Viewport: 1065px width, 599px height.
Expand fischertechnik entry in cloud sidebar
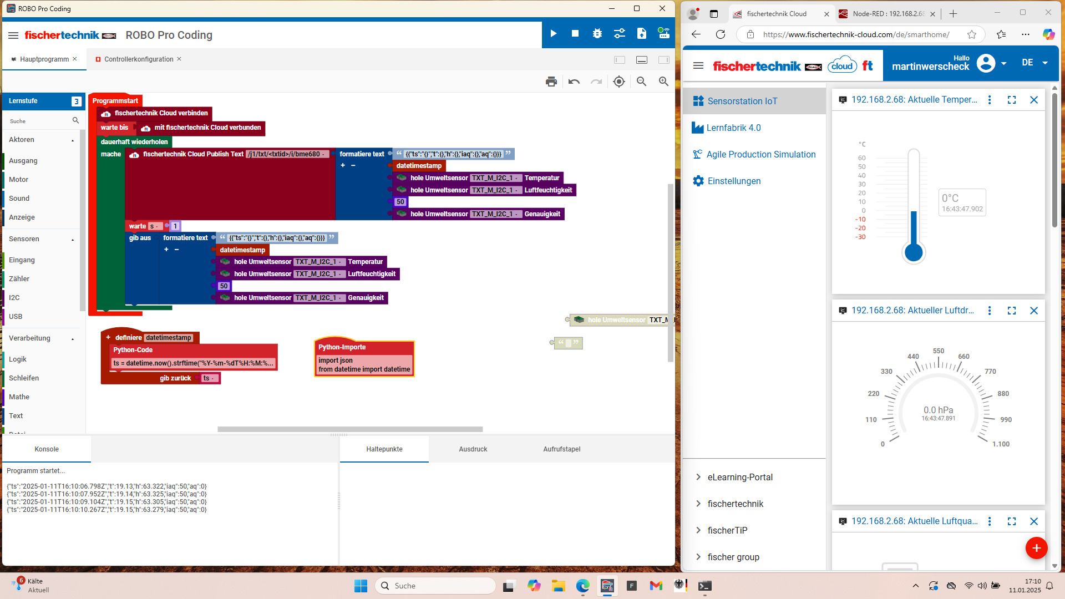click(x=698, y=504)
